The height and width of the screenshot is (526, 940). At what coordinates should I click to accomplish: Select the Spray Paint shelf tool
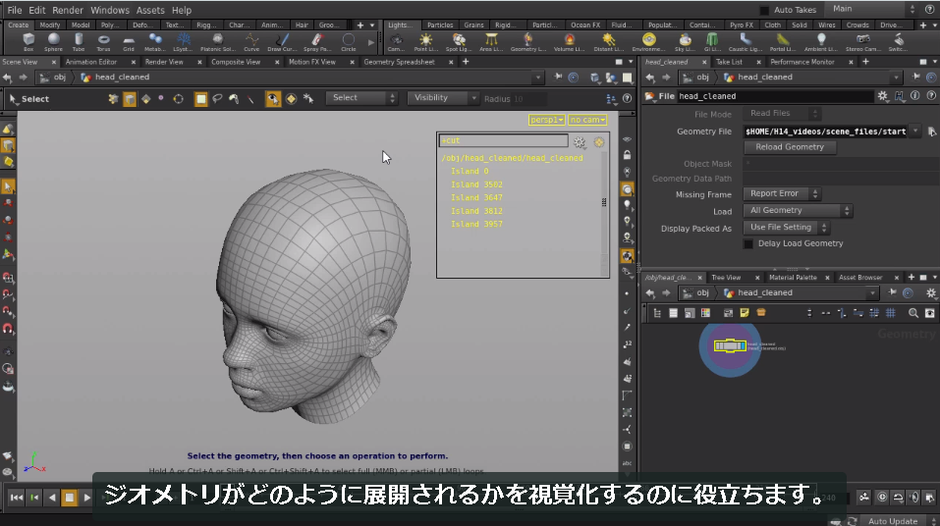tap(316, 42)
